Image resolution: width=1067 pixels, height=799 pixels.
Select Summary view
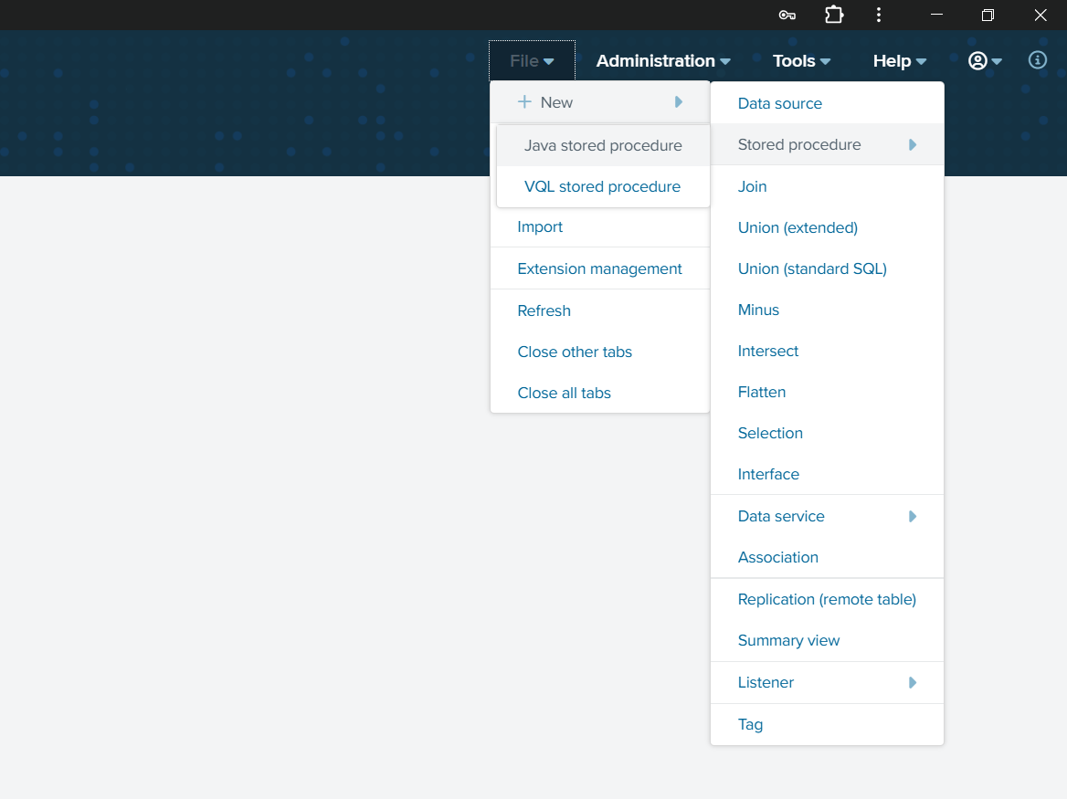[x=827, y=640]
